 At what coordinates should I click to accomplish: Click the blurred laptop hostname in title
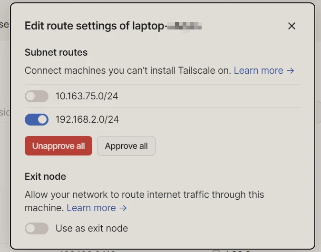(x=185, y=26)
